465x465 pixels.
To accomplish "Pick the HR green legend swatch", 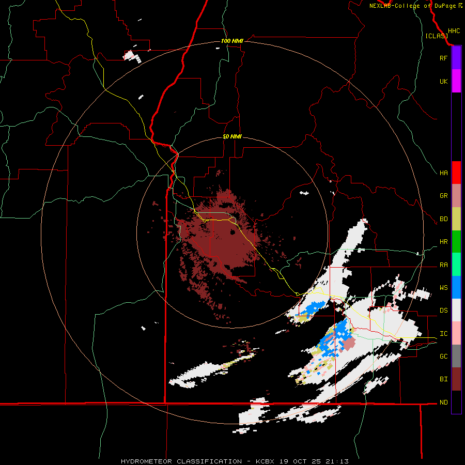I will tap(456, 242).
